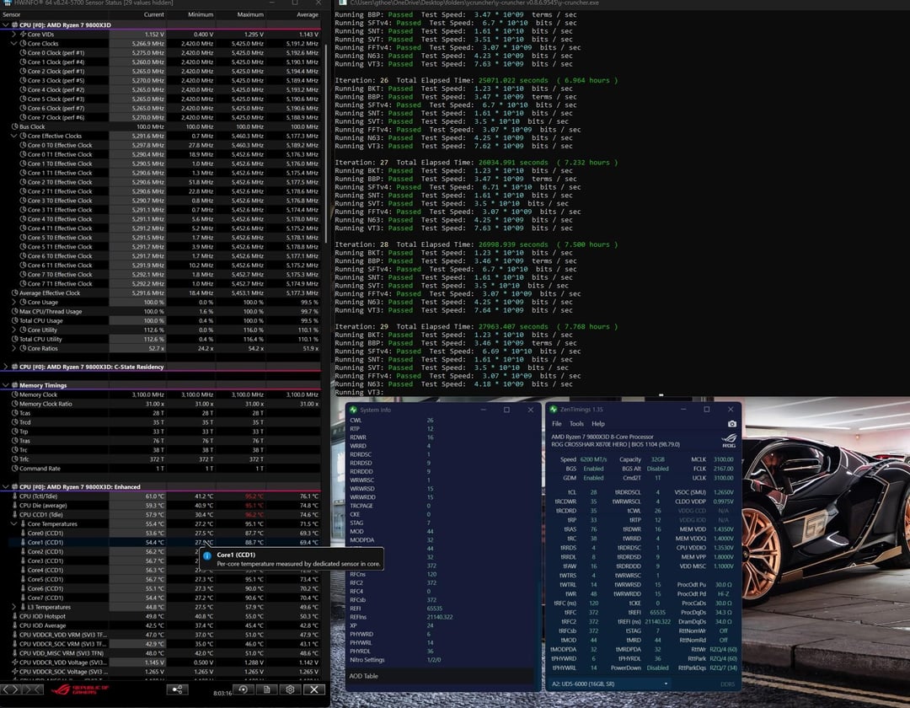Click the Republic of Gamers logo in HWiNFO

(79, 689)
